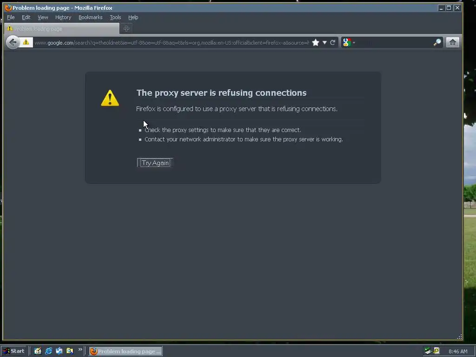Launch the first quick launch notepad icon
476x357 pixels.
38,351
